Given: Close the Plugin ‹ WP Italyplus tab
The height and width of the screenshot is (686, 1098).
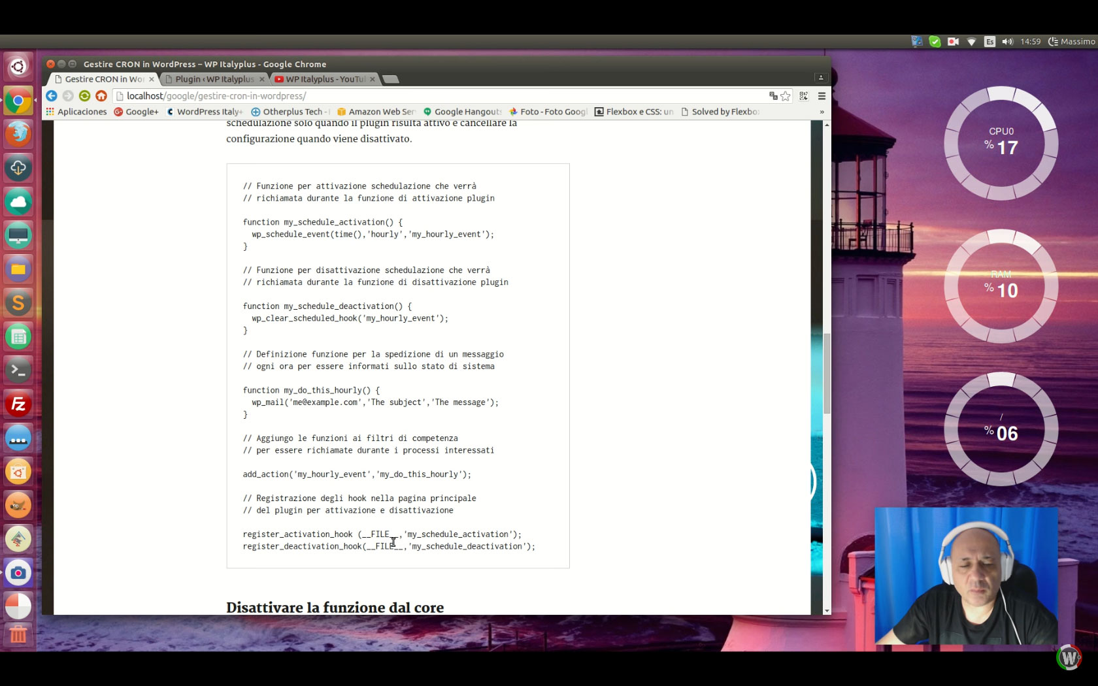Looking at the screenshot, I should (262, 79).
